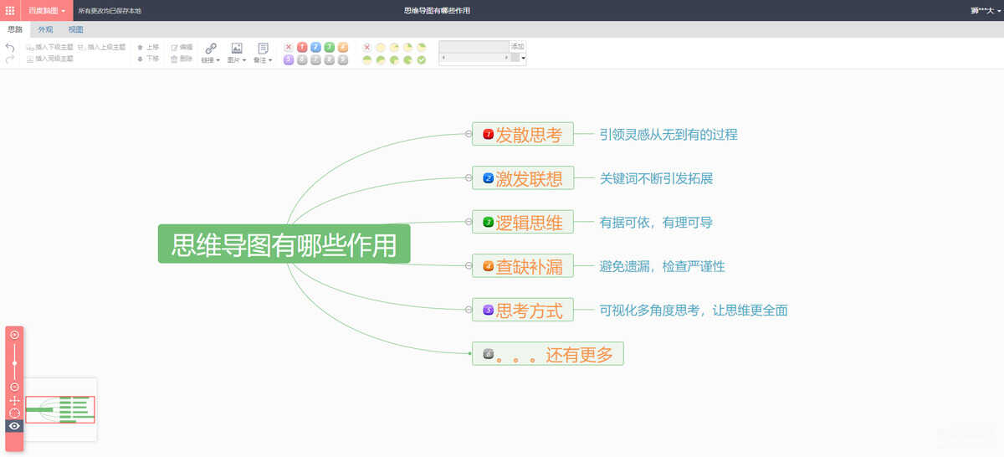Set priority 4 in toolbar

coord(342,47)
